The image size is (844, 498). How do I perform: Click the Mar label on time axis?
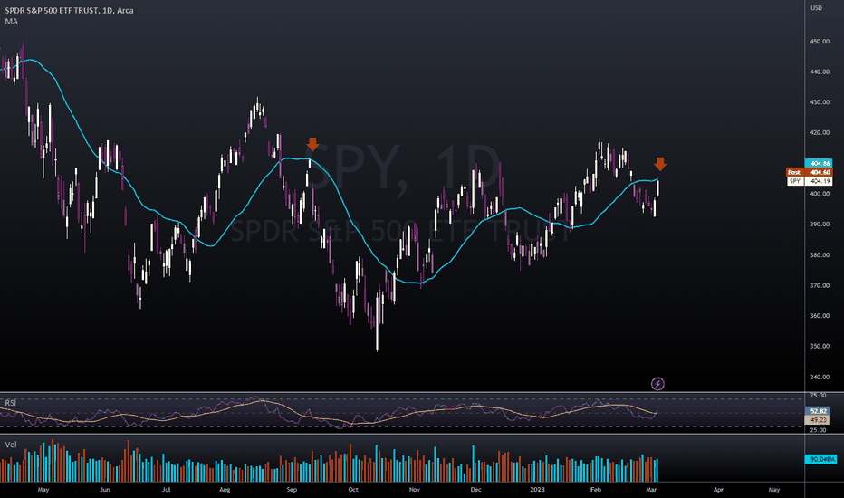[x=651, y=489]
